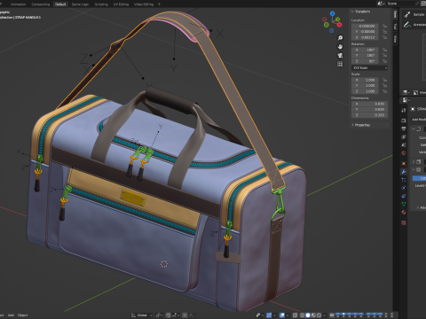Click the Scene name field

point(399,4)
